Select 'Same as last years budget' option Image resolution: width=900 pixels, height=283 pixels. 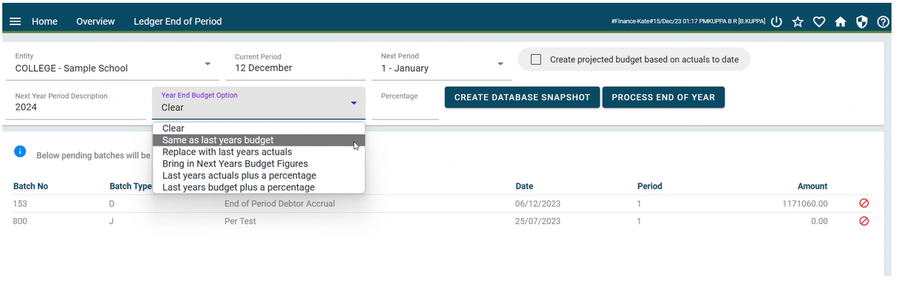259,140
